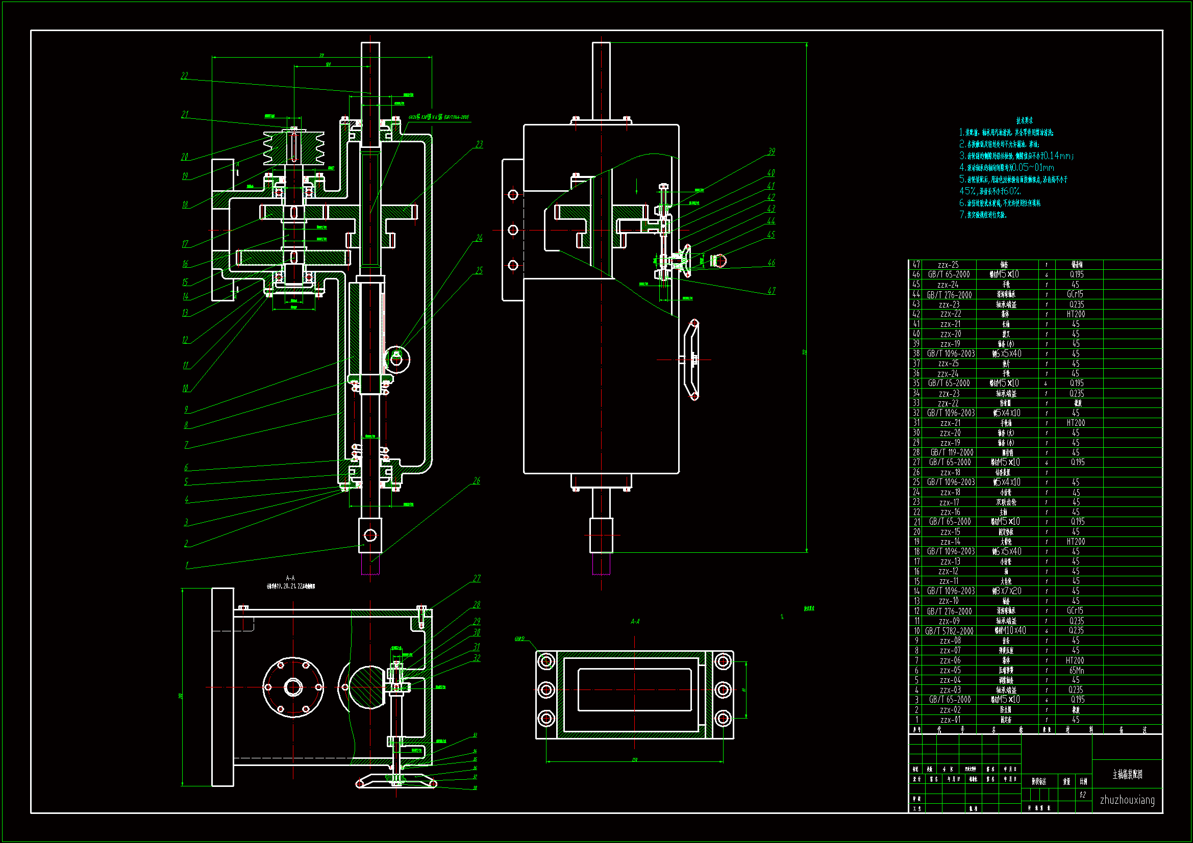The height and width of the screenshot is (843, 1193).
Task: Click the 1:2 scale value cell
Action: click(x=1083, y=795)
